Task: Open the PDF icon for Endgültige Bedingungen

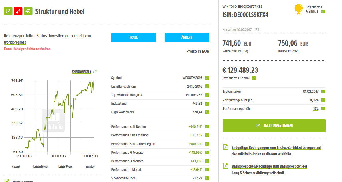Action: (226, 147)
